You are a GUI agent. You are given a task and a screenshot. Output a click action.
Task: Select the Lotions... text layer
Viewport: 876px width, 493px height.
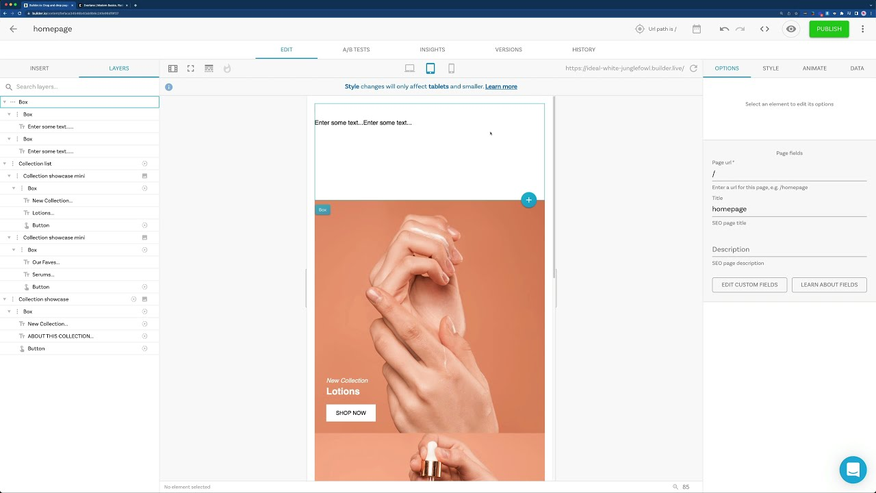[x=43, y=213]
